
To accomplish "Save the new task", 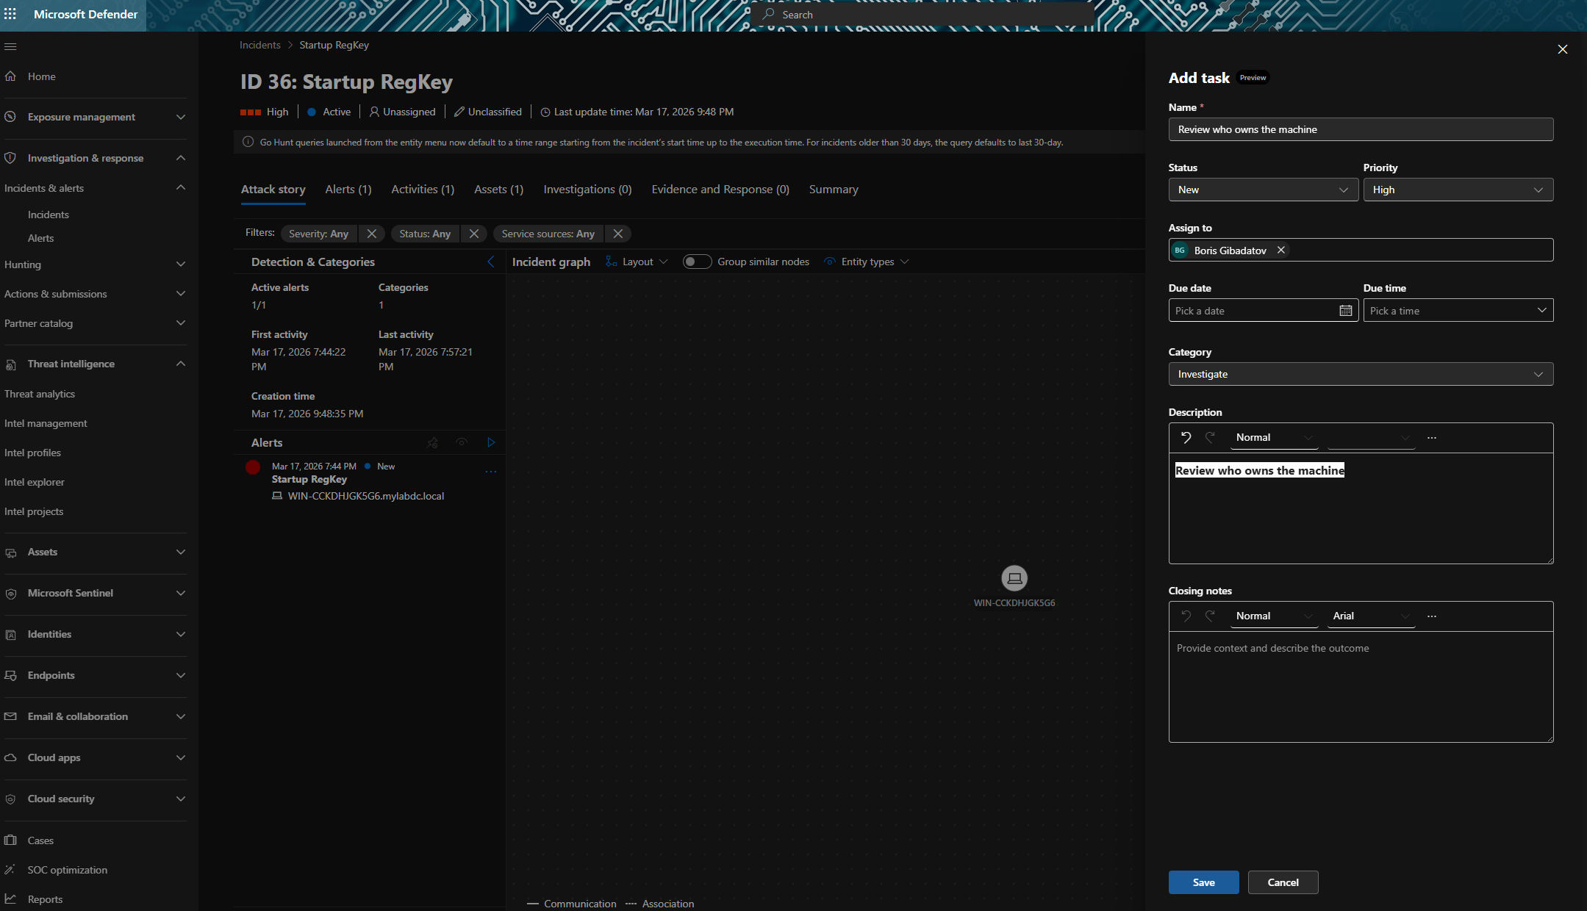I will (1203, 882).
